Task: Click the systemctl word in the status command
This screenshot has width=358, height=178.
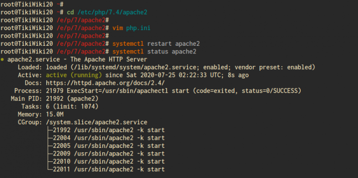Action: tap(128, 52)
